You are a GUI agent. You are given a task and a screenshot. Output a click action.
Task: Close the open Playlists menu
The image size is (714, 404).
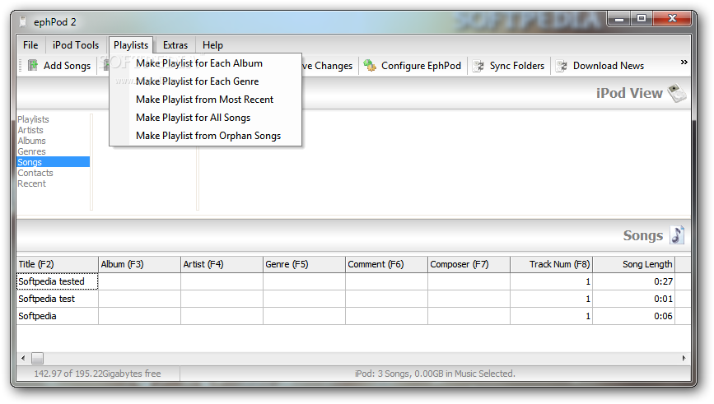coord(131,45)
